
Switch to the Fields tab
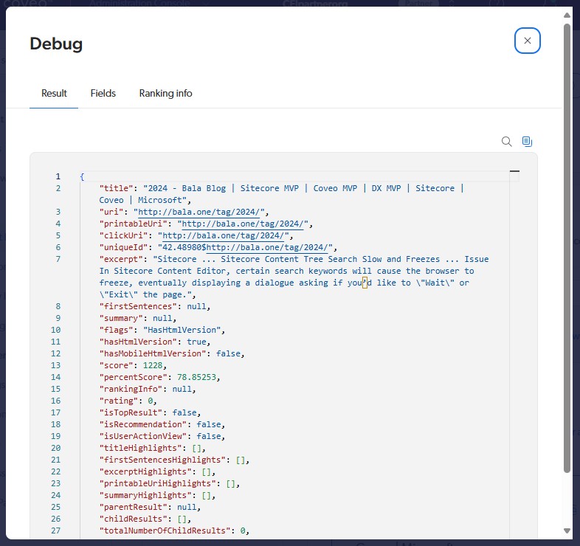(x=103, y=93)
